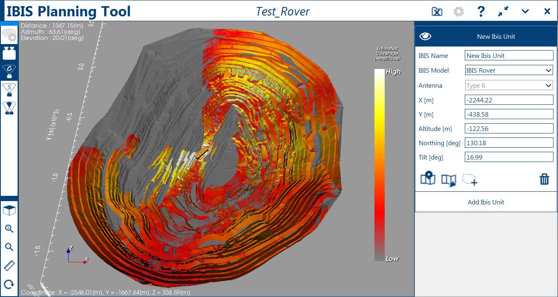558x297 pixels.
Task: Edit the Y [m] coordinate field
Action: click(x=509, y=114)
